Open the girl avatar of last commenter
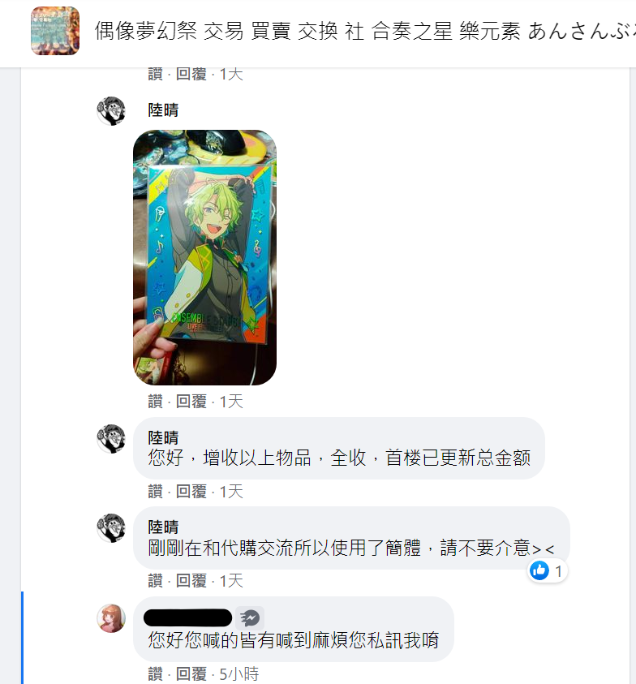636x684 pixels. pos(111,618)
